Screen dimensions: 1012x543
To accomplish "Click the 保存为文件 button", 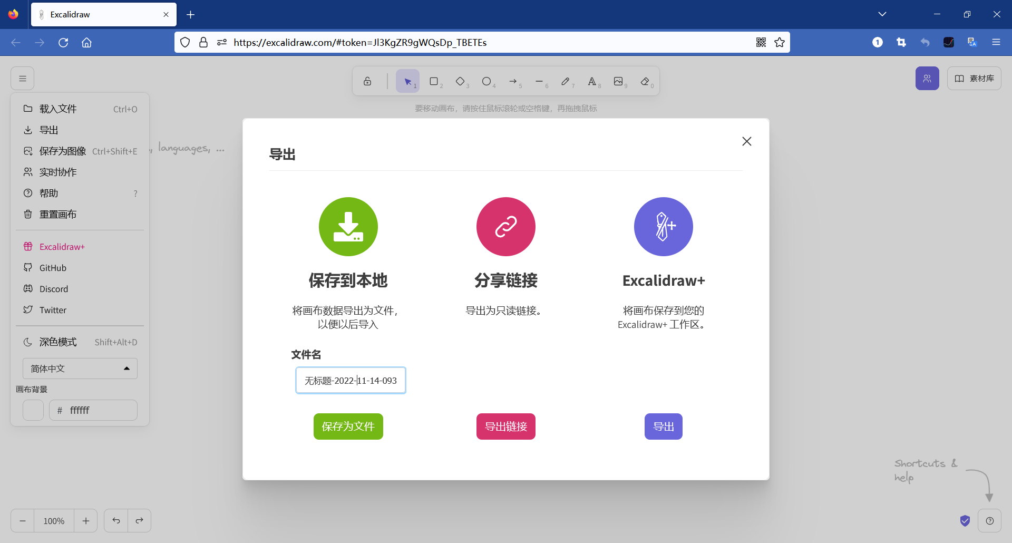I will pos(348,426).
